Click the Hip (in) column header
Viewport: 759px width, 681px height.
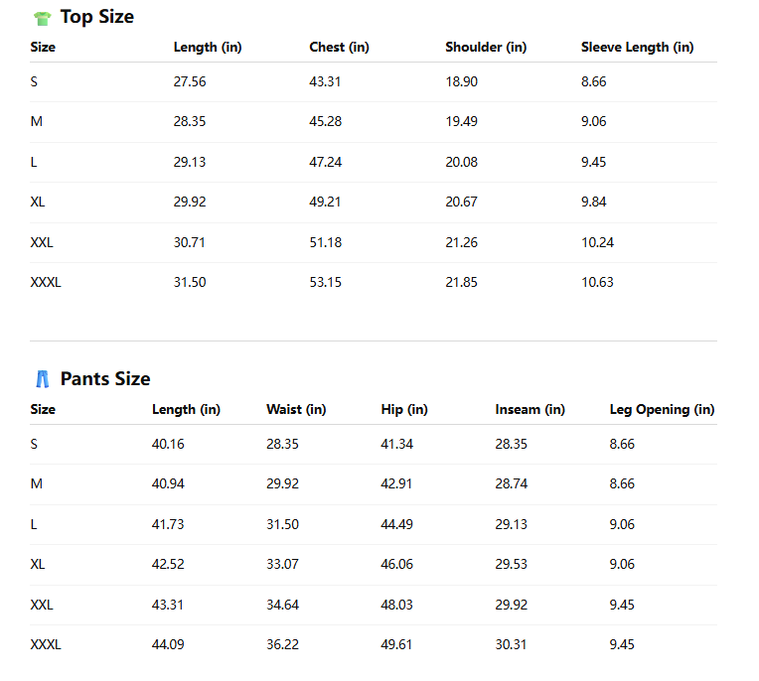coord(404,409)
